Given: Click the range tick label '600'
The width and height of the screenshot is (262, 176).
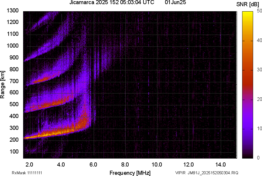Looking at the screenshot, I should (x=14, y=92).
